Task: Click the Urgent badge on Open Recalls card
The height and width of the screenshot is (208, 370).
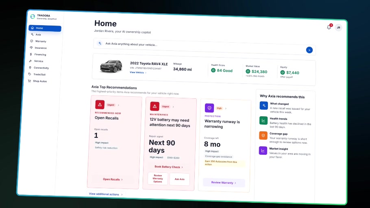Action: [x=111, y=105]
